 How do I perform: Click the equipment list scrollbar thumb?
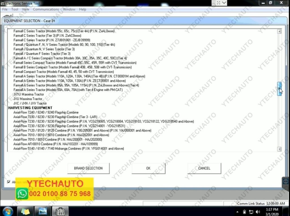(279, 89)
